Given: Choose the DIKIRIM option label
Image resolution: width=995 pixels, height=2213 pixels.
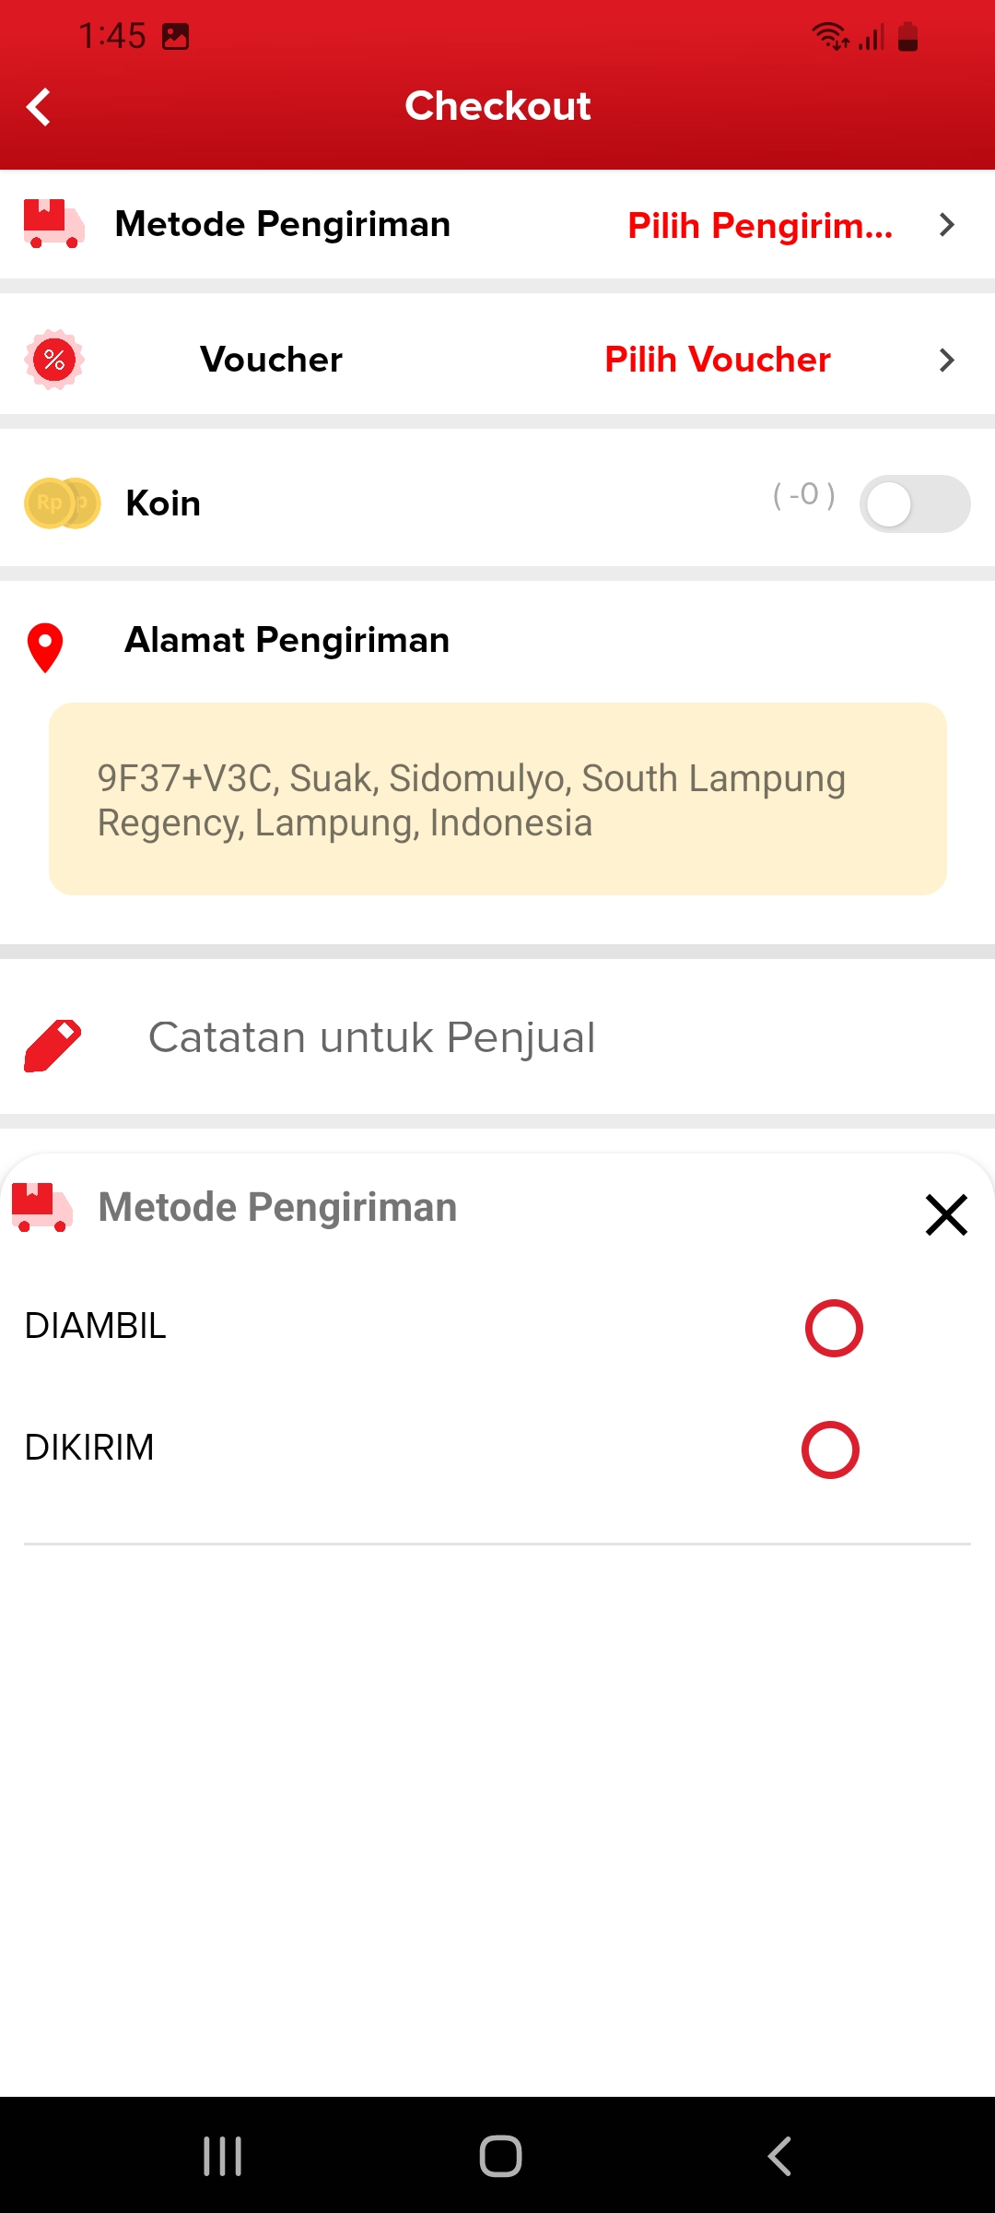Looking at the screenshot, I should point(89,1448).
